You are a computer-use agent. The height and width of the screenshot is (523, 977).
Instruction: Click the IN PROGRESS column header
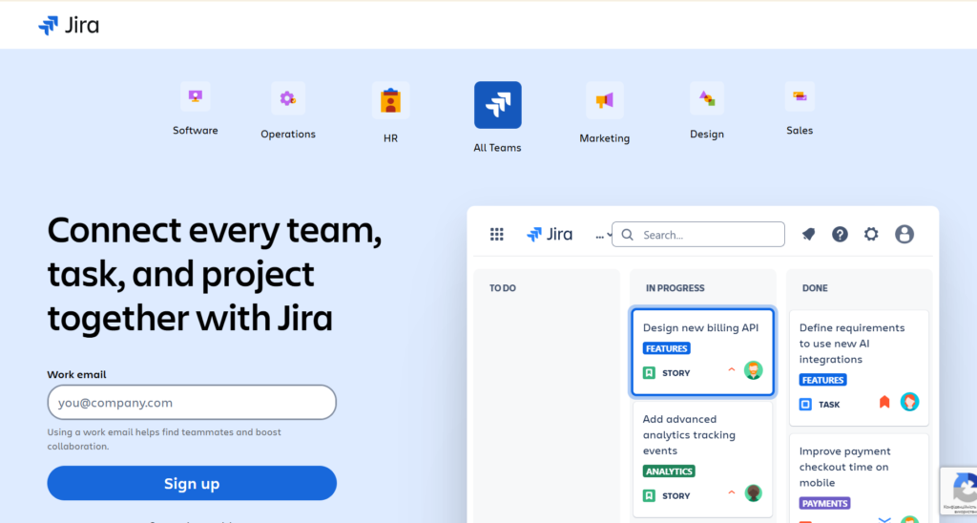[x=675, y=288]
